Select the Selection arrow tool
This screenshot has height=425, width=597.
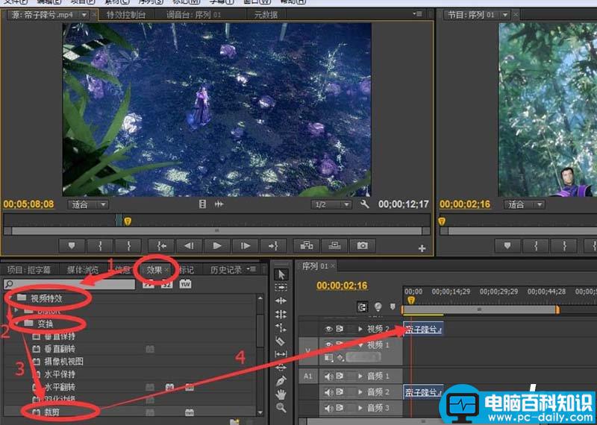[281, 274]
